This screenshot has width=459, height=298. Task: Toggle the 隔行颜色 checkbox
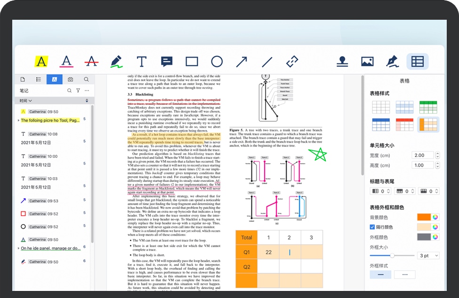click(373, 227)
